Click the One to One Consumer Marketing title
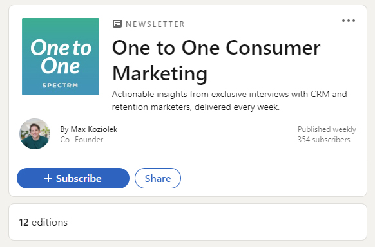The image size is (375, 247). pyautogui.click(x=216, y=60)
